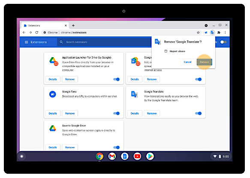Click the Save to Google Drive icon

click(52, 128)
